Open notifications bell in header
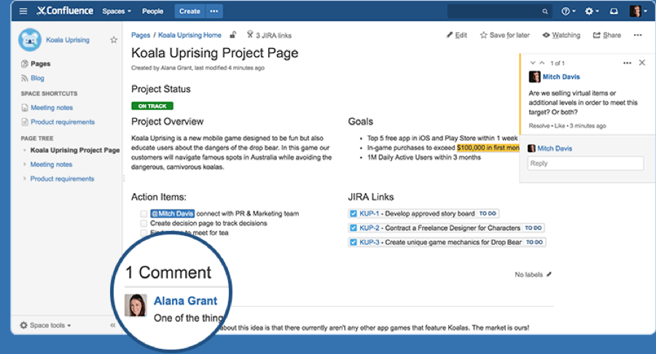This screenshot has width=656, height=354. [x=614, y=11]
